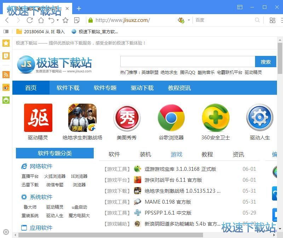283x238 pixels.
Task: Open the '20180604 从 IE 导入' bookmark folder
Action: coord(40,32)
